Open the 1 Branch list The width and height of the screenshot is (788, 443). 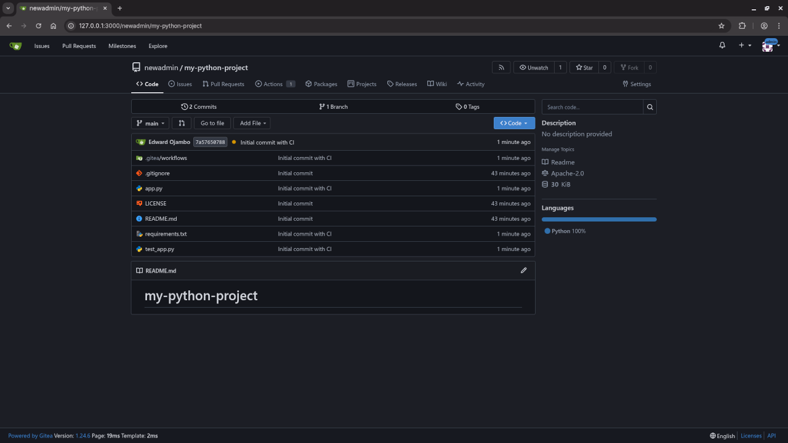333,107
